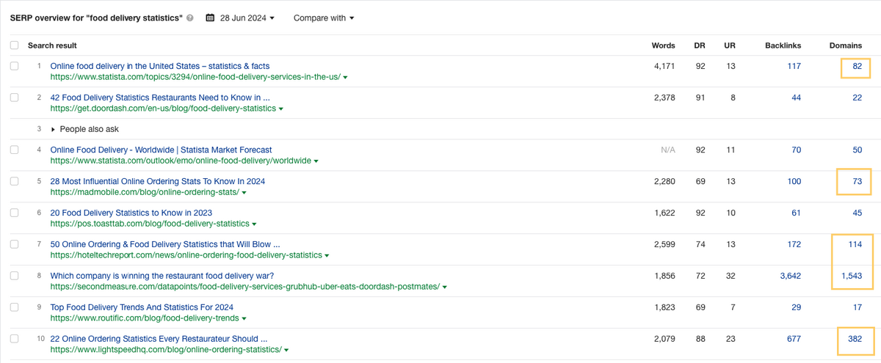Open the URL dropdown arrow for statista.com outlook link
This screenshot has height=363, width=881.
pyautogui.click(x=316, y=161)
